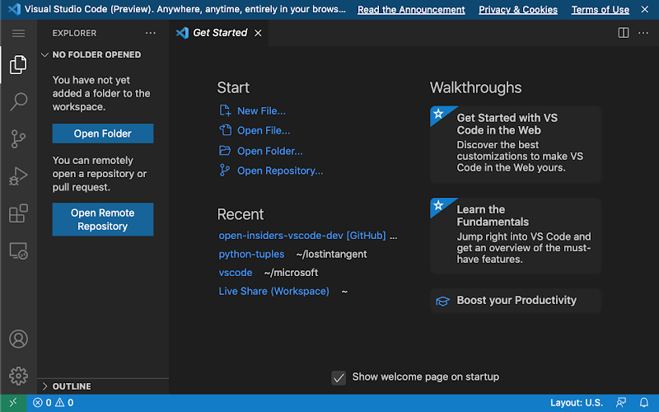Viewport: 659px width, 412px height.
Task: Open the Source Control view icon
Action: (18, 138)
